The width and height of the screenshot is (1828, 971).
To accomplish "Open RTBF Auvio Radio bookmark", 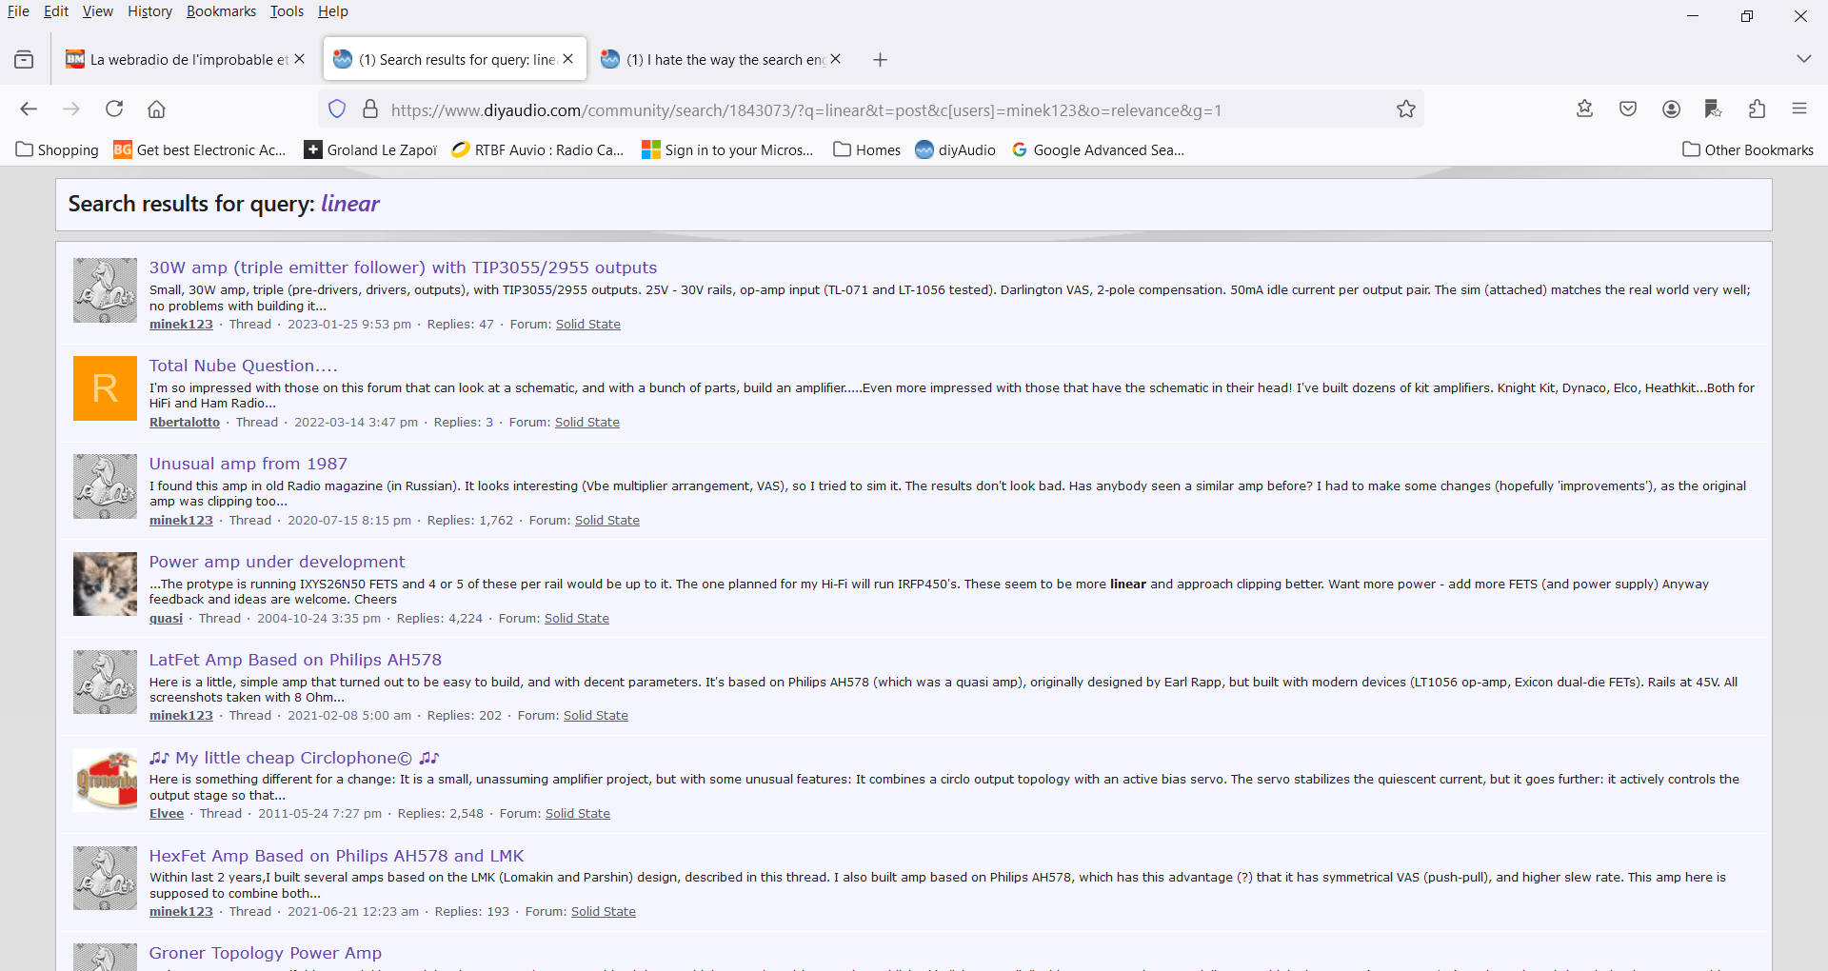I will click(x=538, y=150).
